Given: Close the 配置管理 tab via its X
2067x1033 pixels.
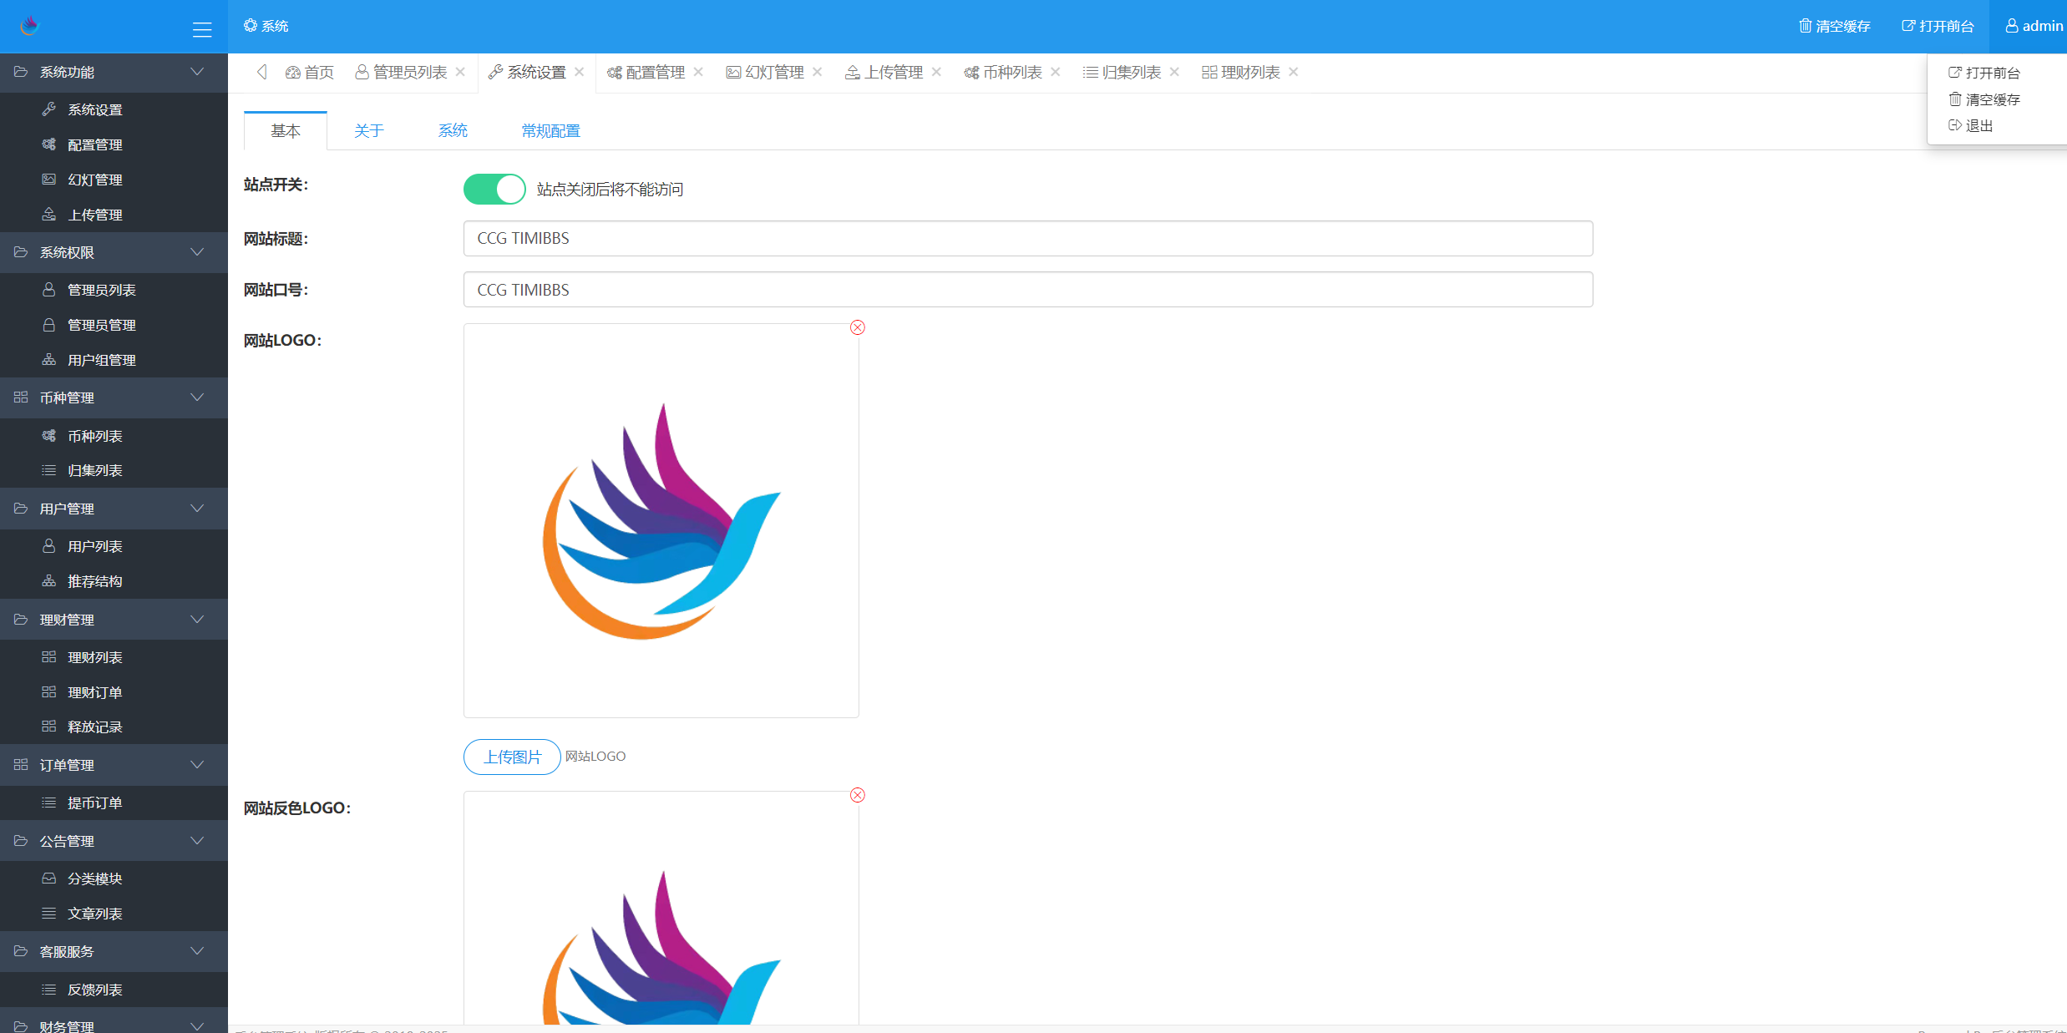Looking at the screenshot, I should point(698,72).
